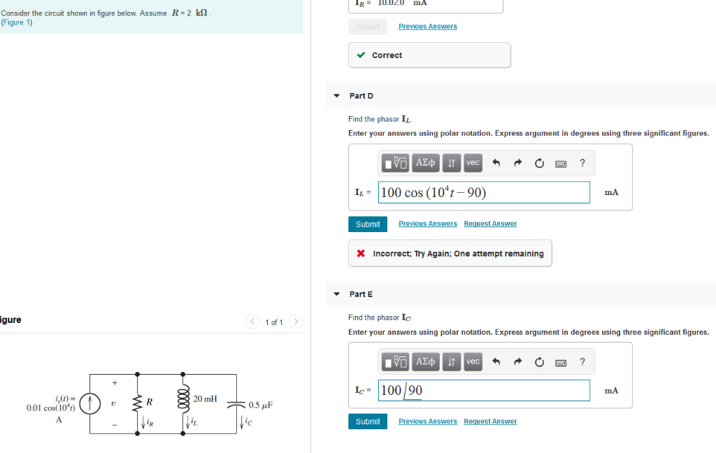
Task: Open templates math tool in Part E
Action: 396,362
